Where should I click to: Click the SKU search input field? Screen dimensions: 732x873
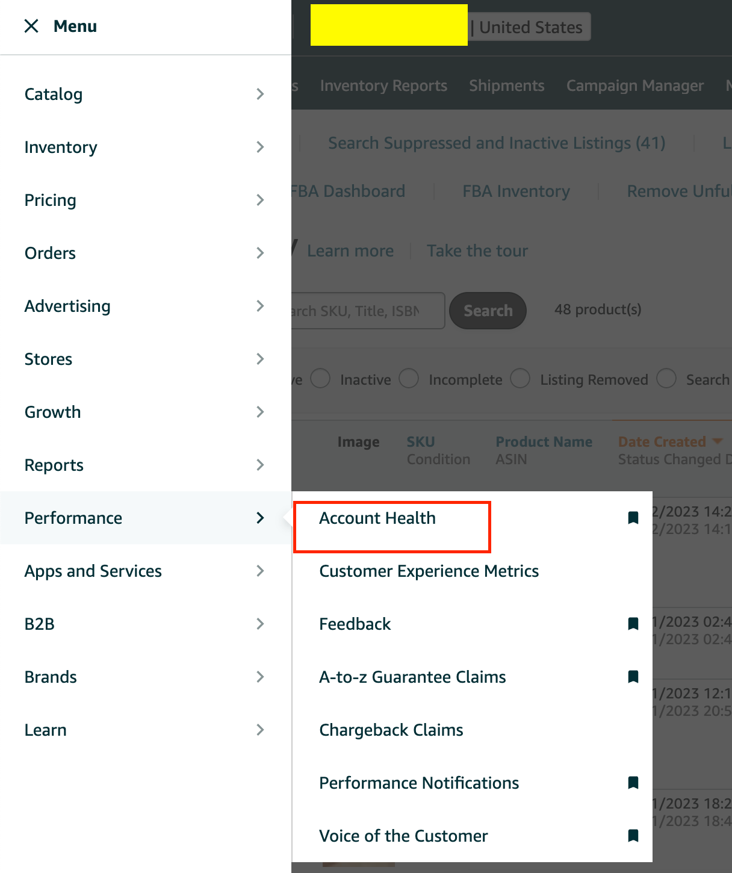pos(368,311)
